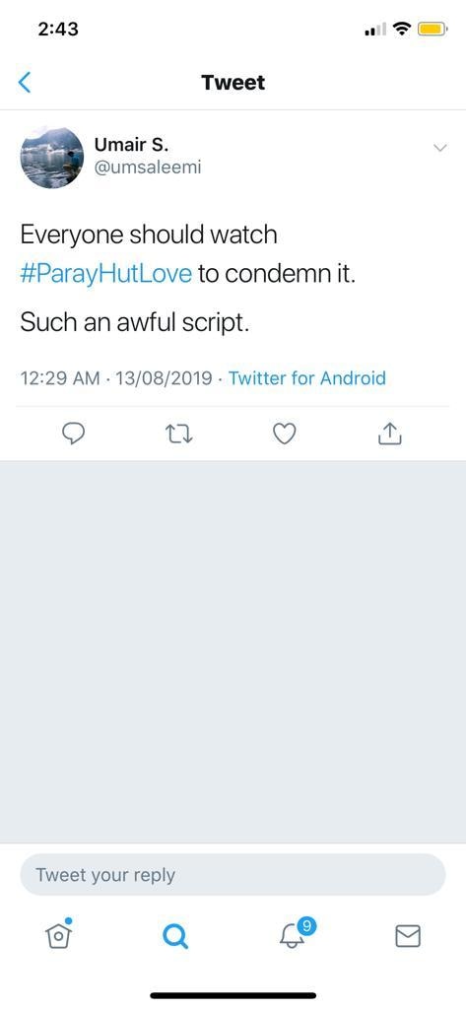
Task: Tap the Twitter for Android link
Action: click(x=307, y=377)
